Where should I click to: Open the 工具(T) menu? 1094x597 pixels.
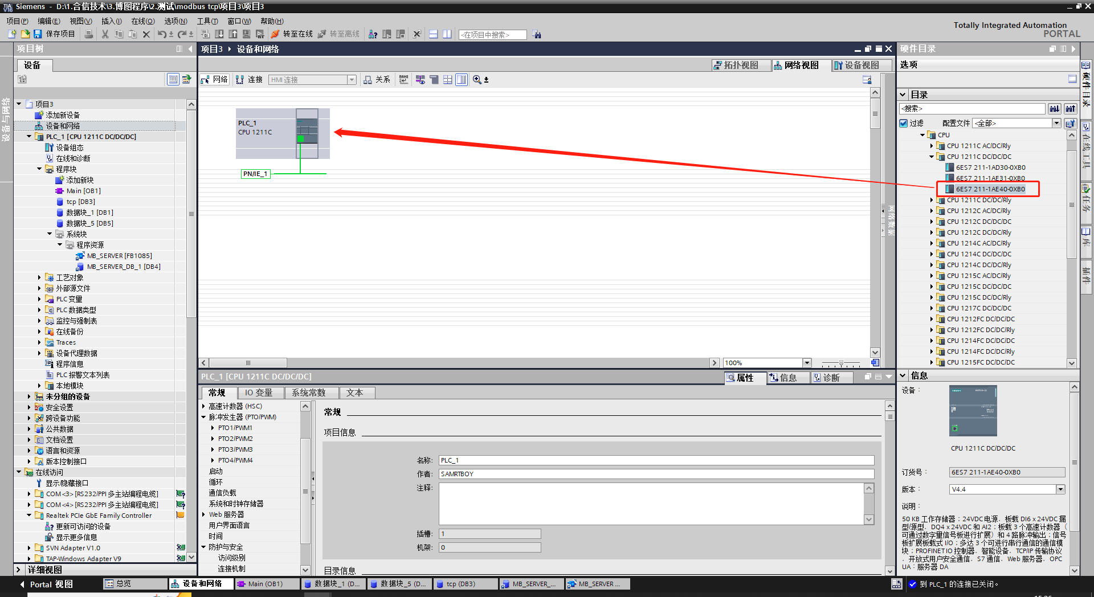tap(207, 21)
